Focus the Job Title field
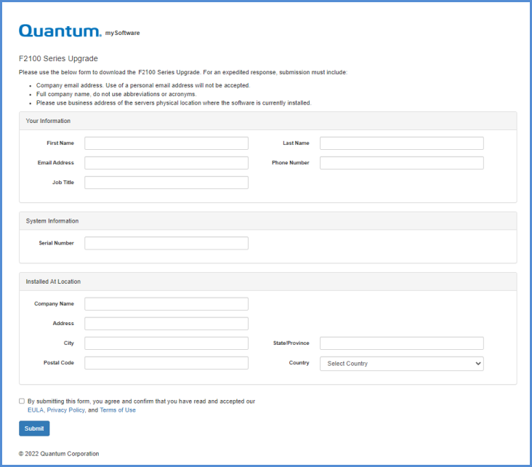 click(166, 183)
